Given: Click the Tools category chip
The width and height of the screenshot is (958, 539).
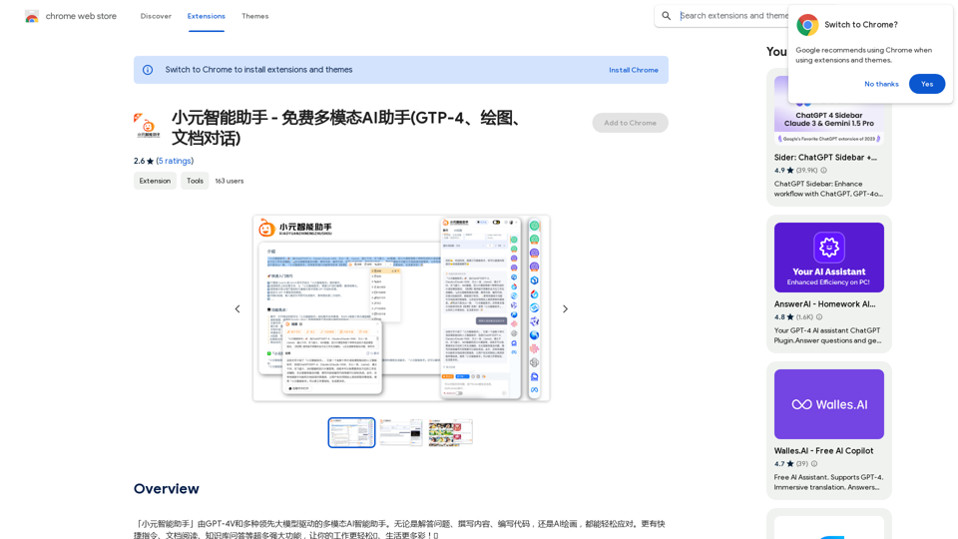Looking at the screenshot, I should [x=195, y=181].
